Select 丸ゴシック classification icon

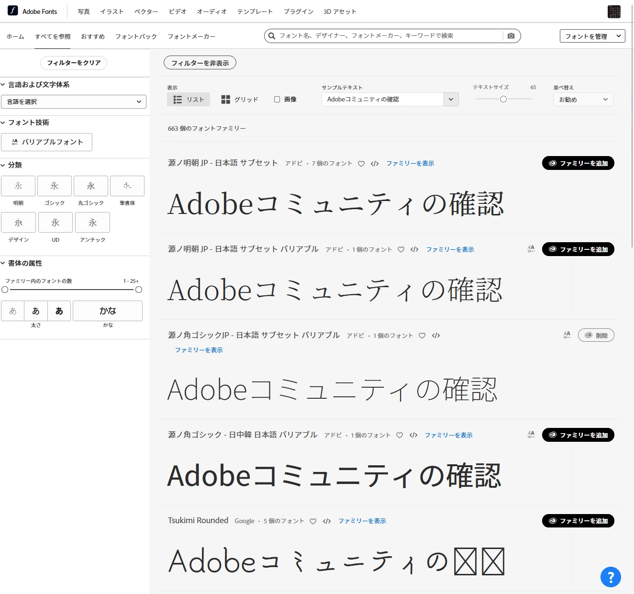(91, 186)
